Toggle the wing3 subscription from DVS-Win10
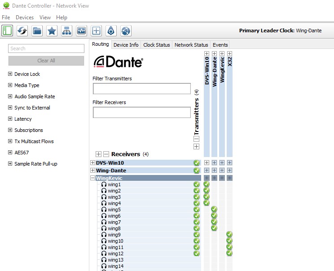Viewport: 334px width, 271px height. tap(207, 197)
